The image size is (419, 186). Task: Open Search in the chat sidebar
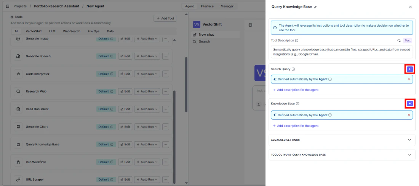[x=216, y=42]
